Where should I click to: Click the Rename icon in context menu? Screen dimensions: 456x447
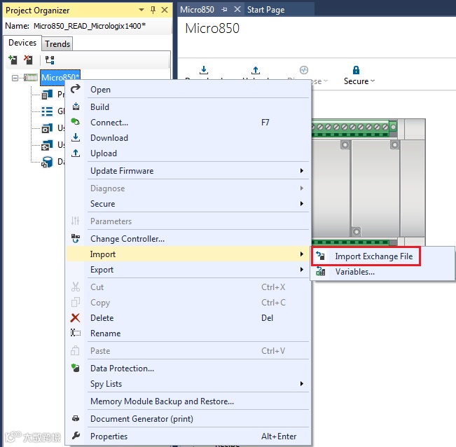[76, 333]
